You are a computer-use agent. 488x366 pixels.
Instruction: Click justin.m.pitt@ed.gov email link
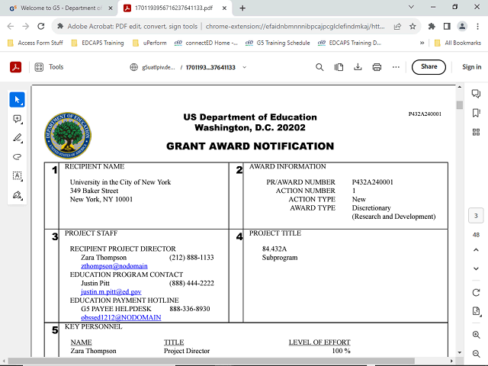pos(111,292)
